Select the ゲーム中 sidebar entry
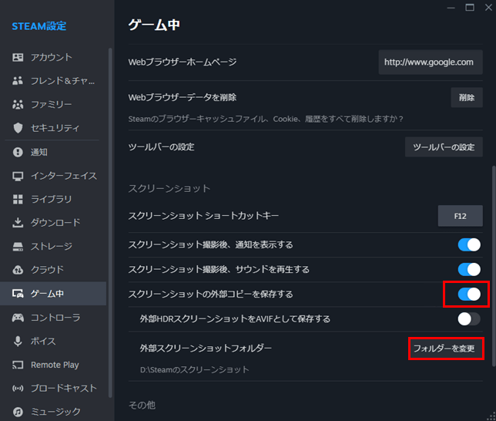 click(53, 294)
